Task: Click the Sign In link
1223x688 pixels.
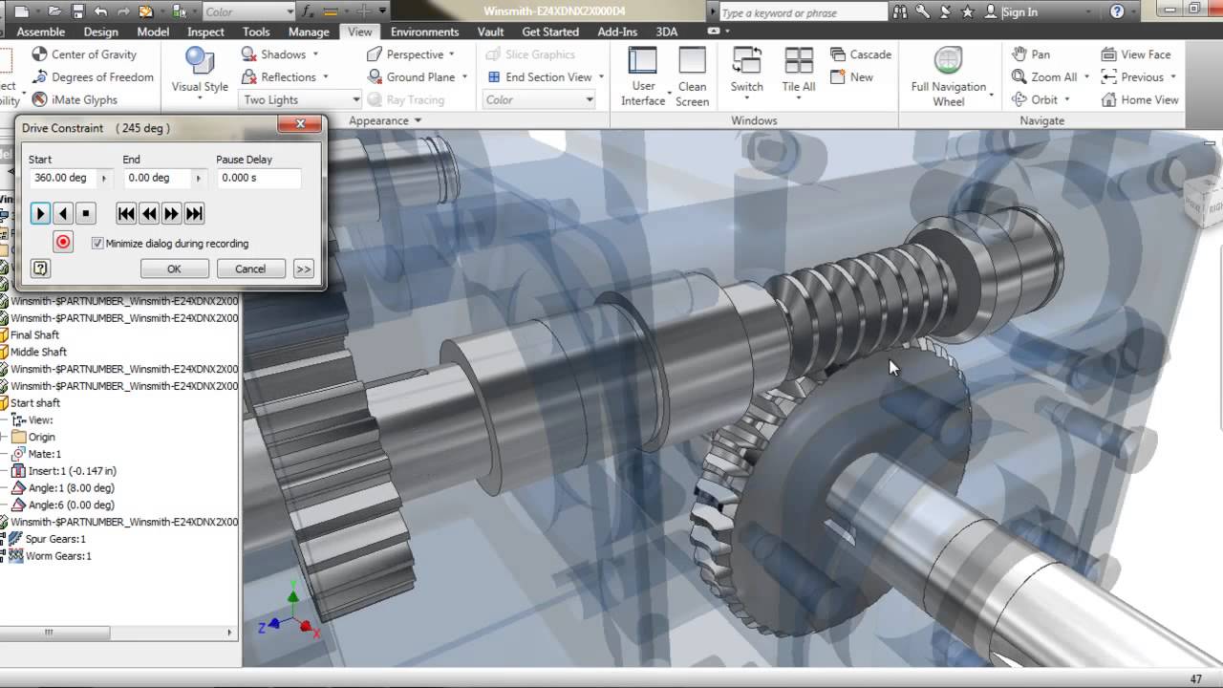Action: (x=1019, y=11)
